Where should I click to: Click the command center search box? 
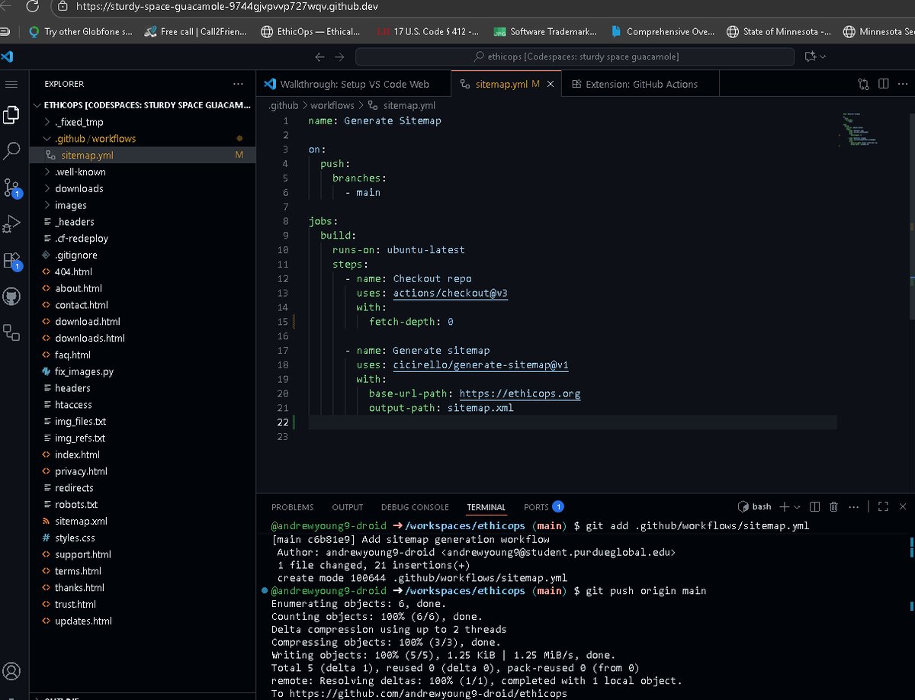[575, 56]
